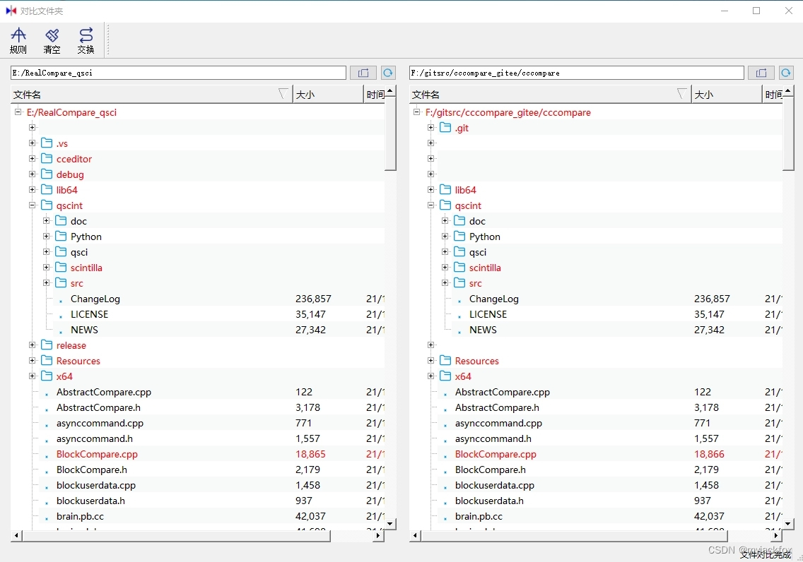Click size 236,857 in left pane
The image size is (803, 562).
(x=313, y=299)
